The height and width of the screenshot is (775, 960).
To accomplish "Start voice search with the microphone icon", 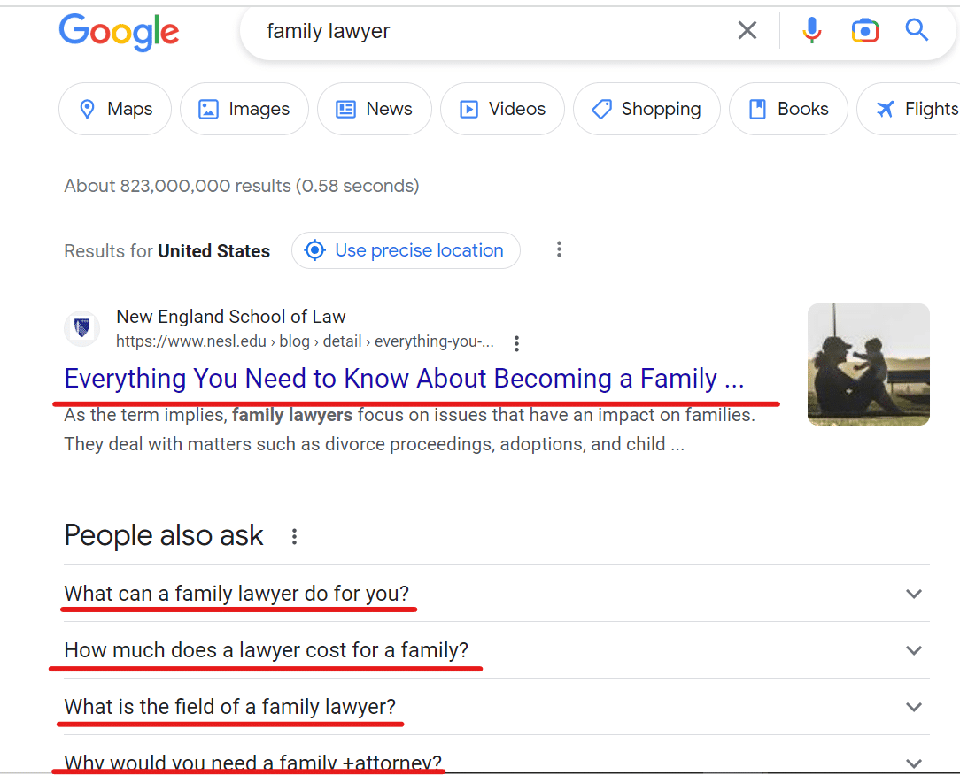I will point(812,30).
